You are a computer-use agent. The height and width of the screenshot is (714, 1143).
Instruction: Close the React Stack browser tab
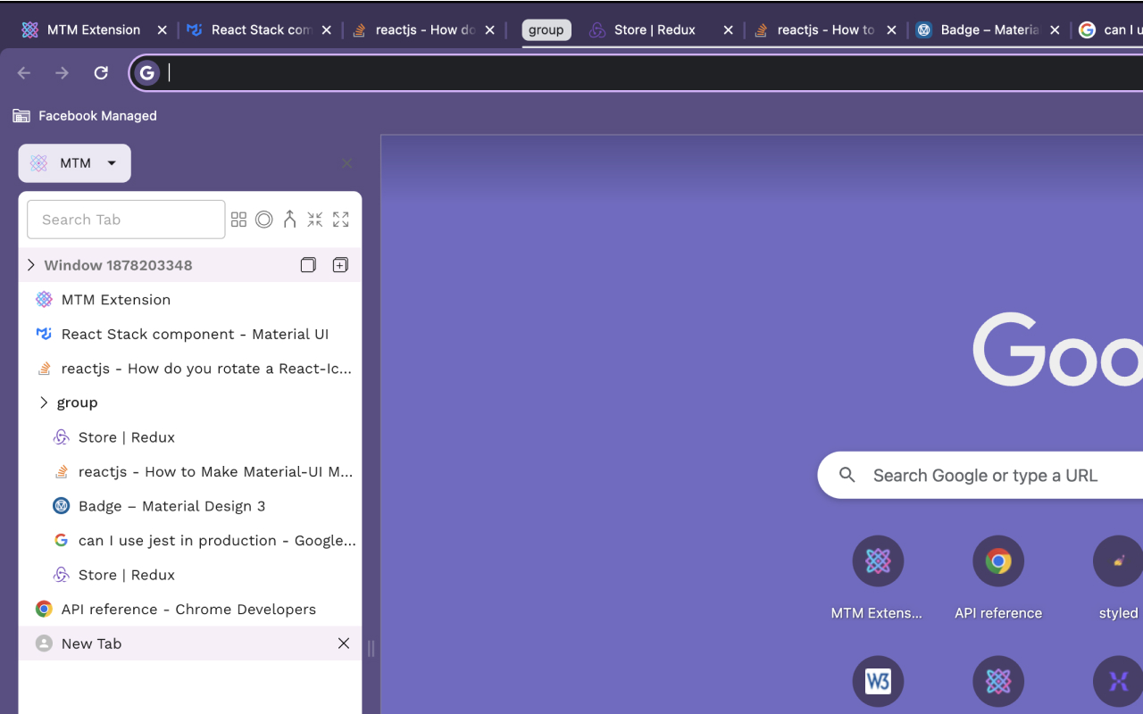pyautogui.click(x=326, y=30)
